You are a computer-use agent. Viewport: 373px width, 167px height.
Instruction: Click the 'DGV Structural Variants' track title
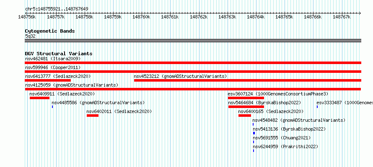point(59,54)
